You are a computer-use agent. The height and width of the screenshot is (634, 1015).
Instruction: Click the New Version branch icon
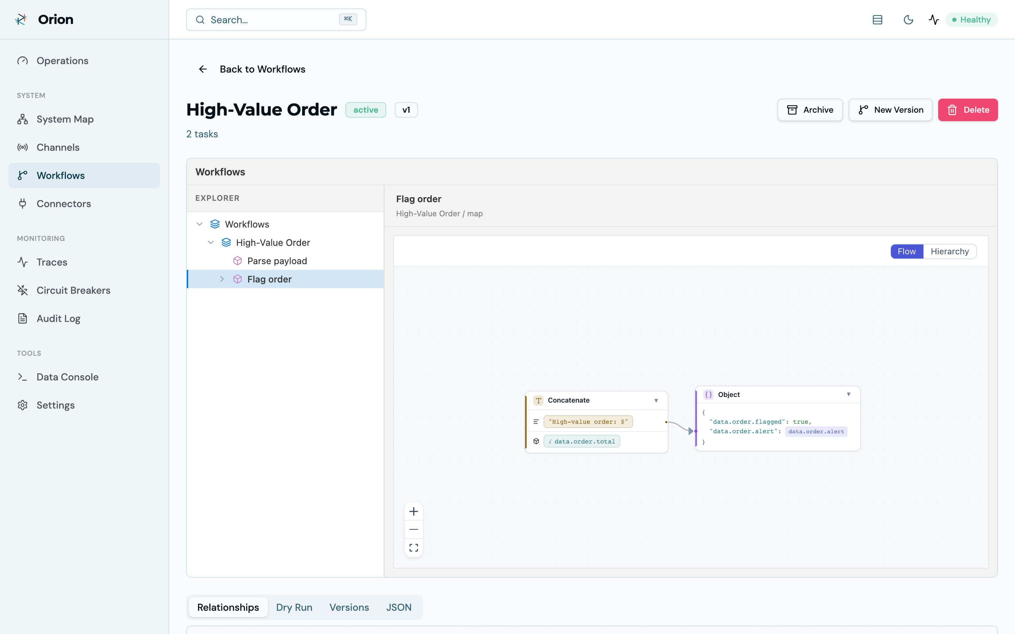click(863, 110)
